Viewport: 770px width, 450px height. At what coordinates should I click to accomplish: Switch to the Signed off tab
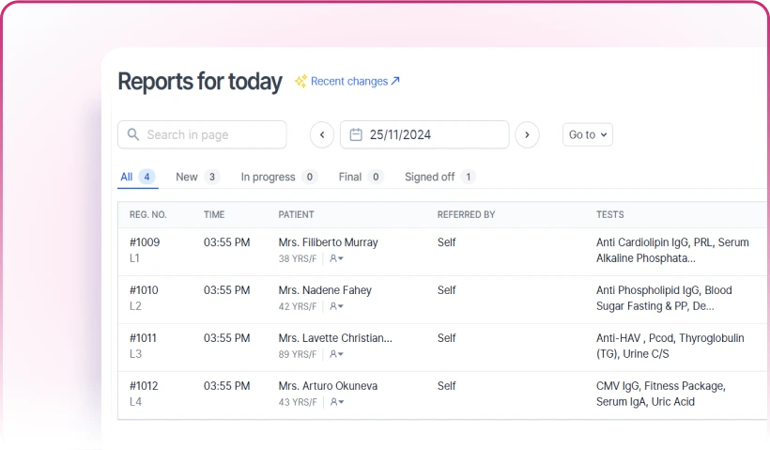[x=440, y=177]
